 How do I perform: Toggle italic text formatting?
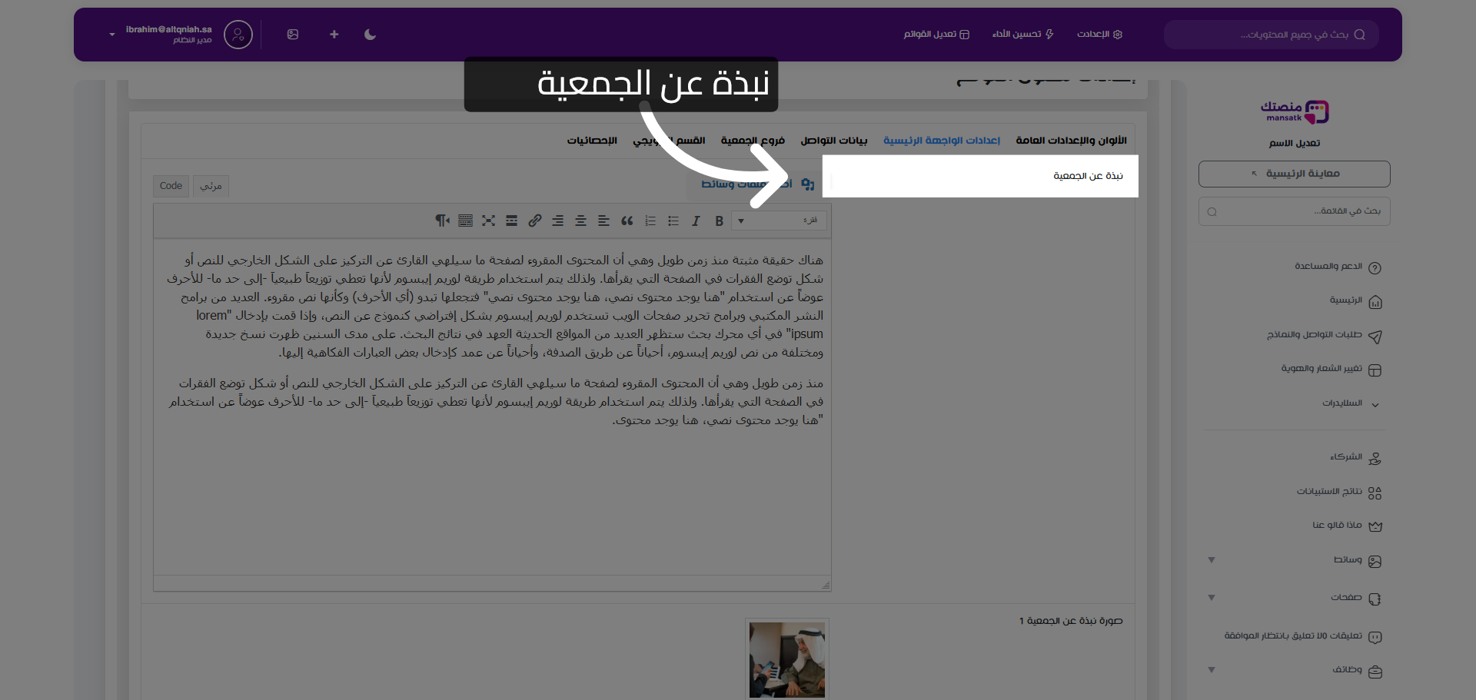(696, 221)
